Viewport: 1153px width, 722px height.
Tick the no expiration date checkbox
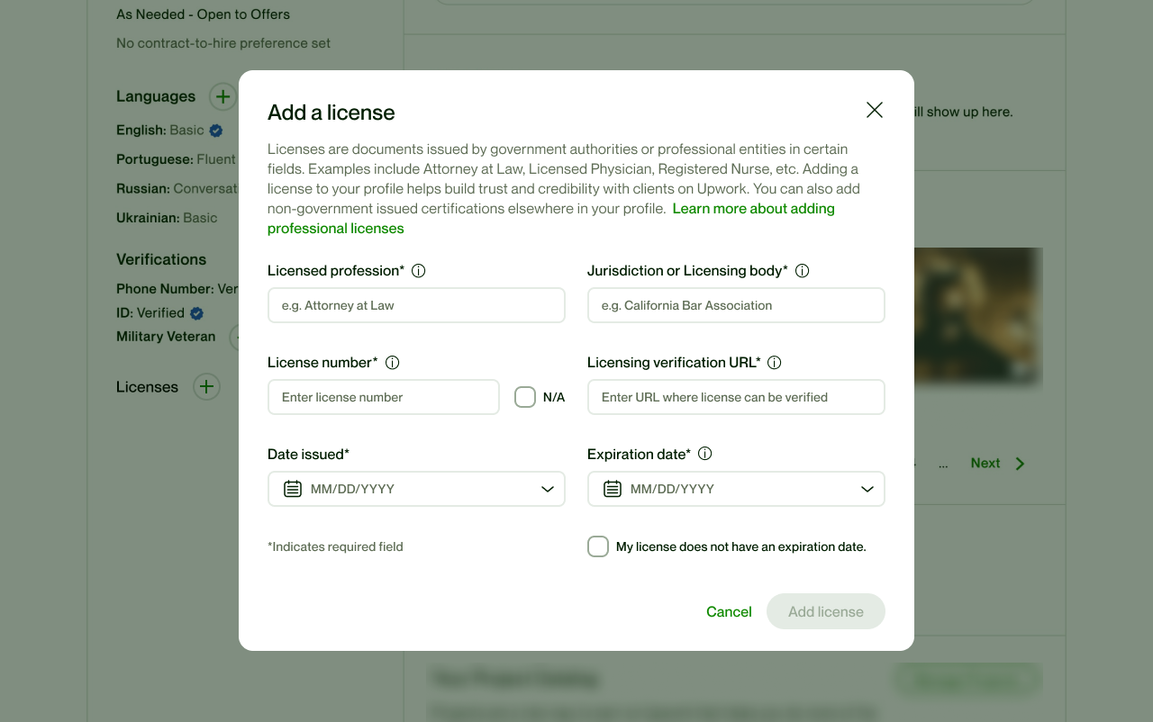click(x=598, y=546)
